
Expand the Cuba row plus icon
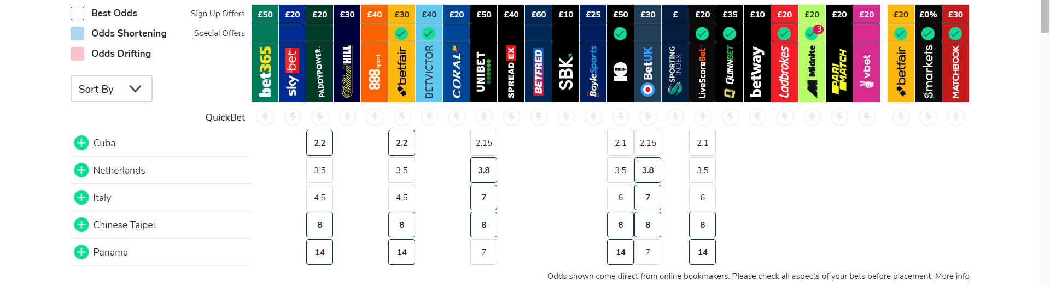point(81,143)
